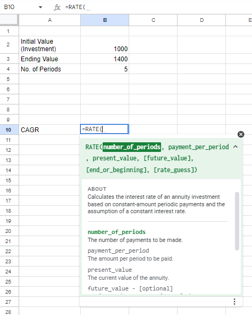Image resolution: width=252 pixels, height=315 pixels.
Task: Select column A header
Action: click(x=49, y=20)
